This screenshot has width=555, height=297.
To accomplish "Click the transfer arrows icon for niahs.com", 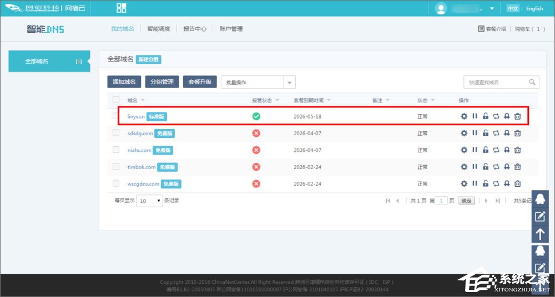I will click(x=496, y=150).
